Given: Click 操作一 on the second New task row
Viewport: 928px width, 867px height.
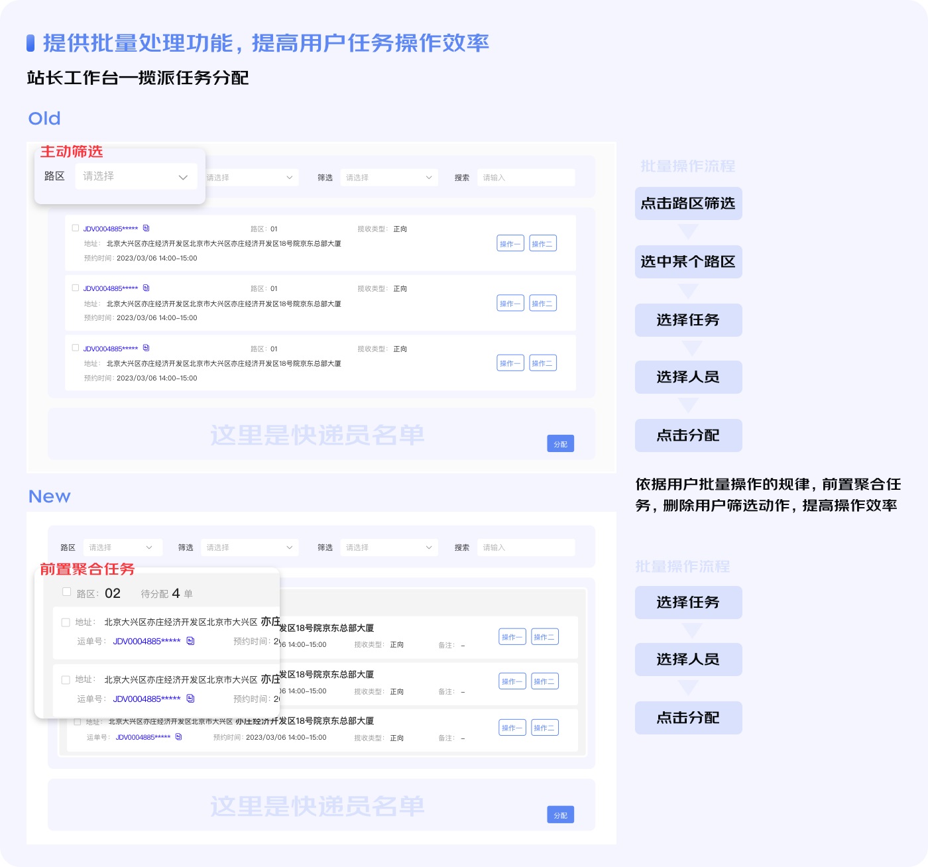Looking at the screenshot, I should click(512, 681).
